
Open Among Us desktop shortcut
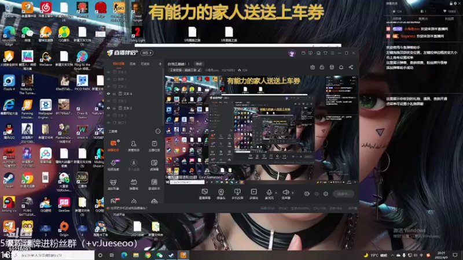pyautogui.click(x=9, y=205)
